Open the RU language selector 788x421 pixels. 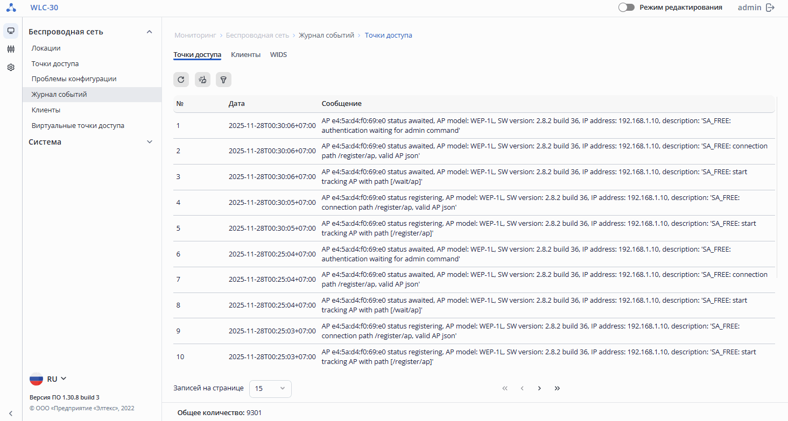48,379
